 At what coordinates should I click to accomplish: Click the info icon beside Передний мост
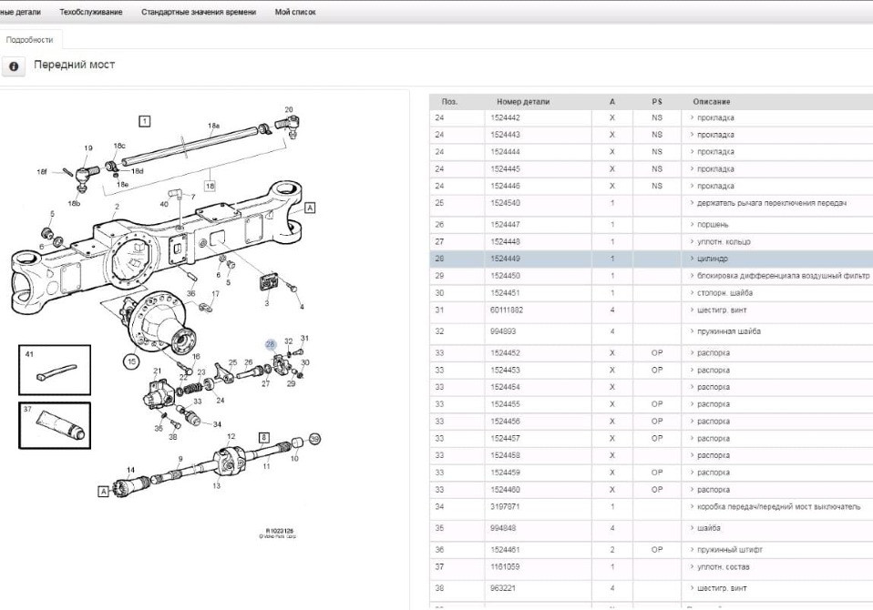(x=13, y=66)
